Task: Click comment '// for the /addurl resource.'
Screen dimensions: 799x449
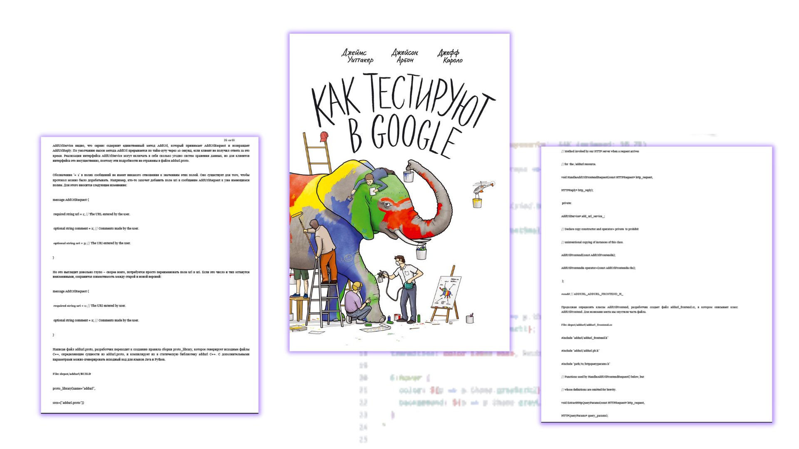Action: (578, 164)
